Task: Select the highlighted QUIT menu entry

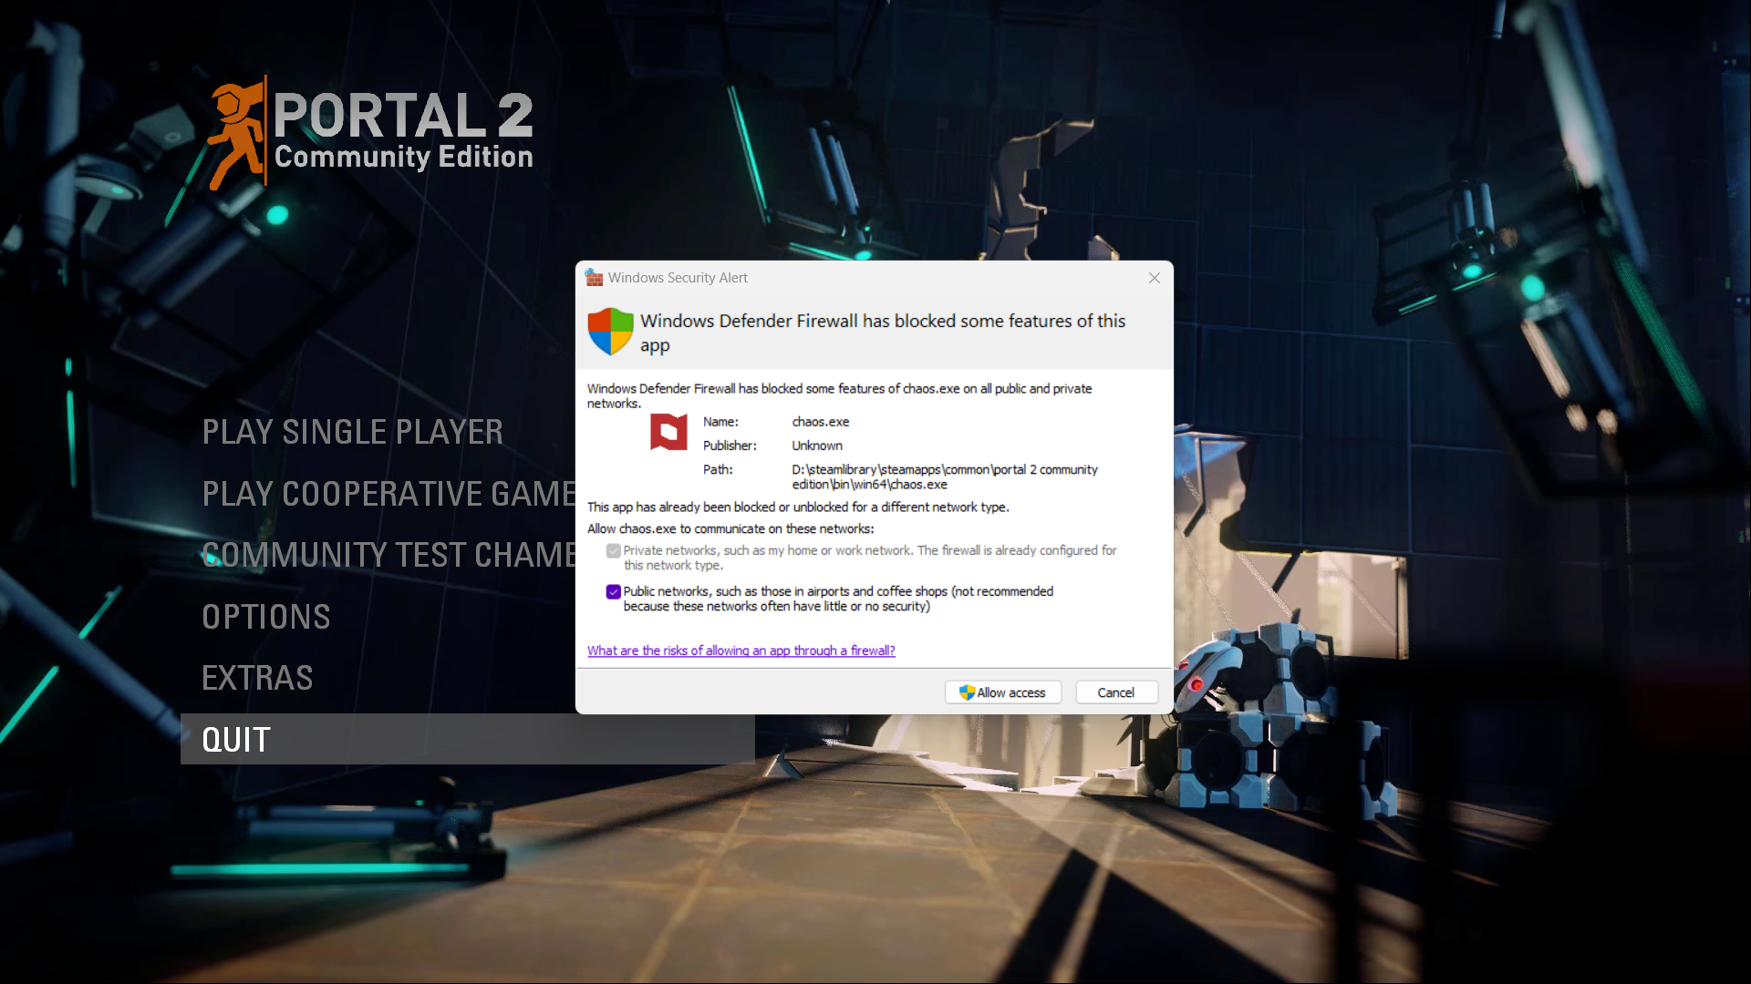Action: click(236, 739)
